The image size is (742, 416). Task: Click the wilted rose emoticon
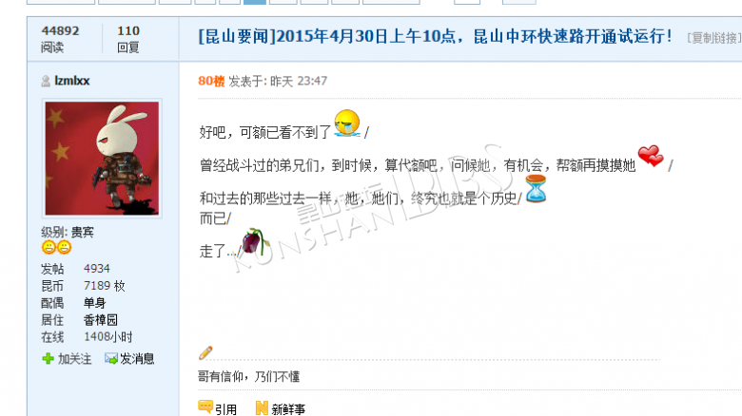pyautogui.click(x=255, y=241)
